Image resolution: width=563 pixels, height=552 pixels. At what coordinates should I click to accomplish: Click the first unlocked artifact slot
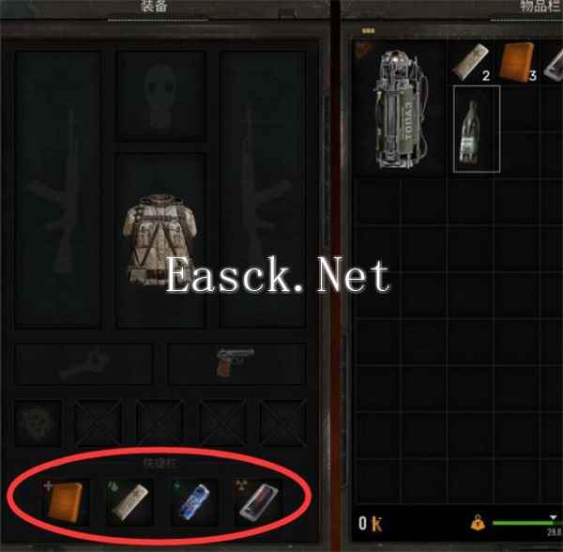37,423
